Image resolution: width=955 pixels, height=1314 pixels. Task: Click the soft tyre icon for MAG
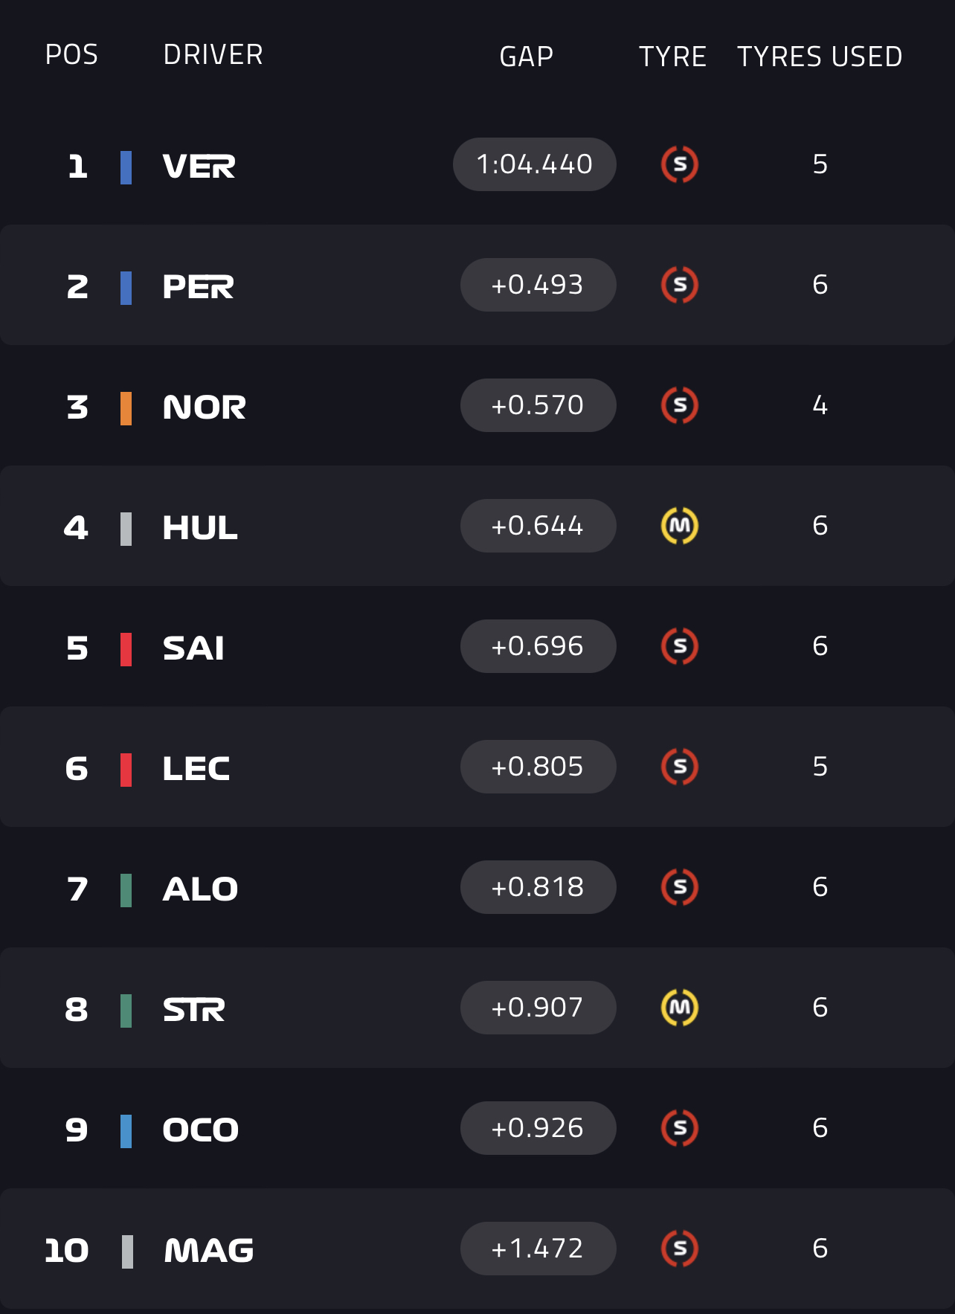coord(679,1249)
